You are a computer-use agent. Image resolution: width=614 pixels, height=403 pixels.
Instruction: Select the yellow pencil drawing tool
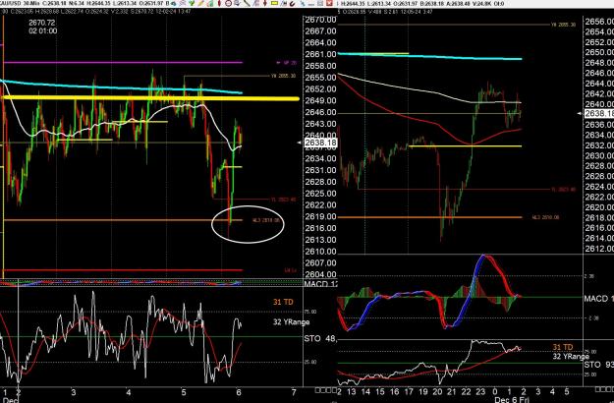[200, 4]
